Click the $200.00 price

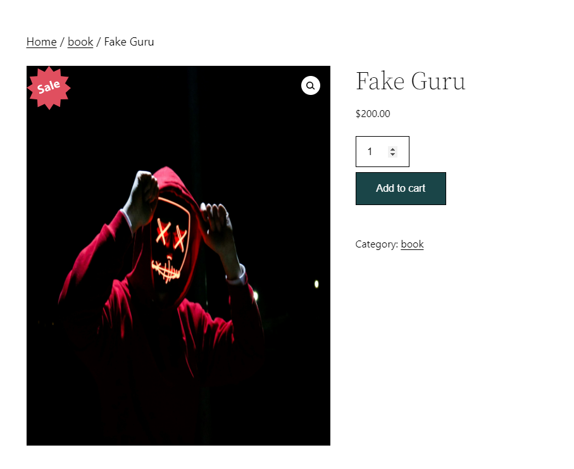pos(373,114)
